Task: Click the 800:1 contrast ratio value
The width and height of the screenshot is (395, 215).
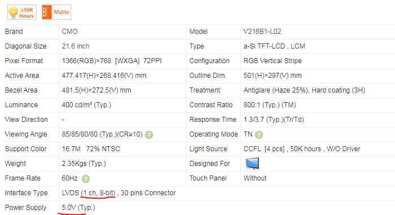Action: [270, 105]
